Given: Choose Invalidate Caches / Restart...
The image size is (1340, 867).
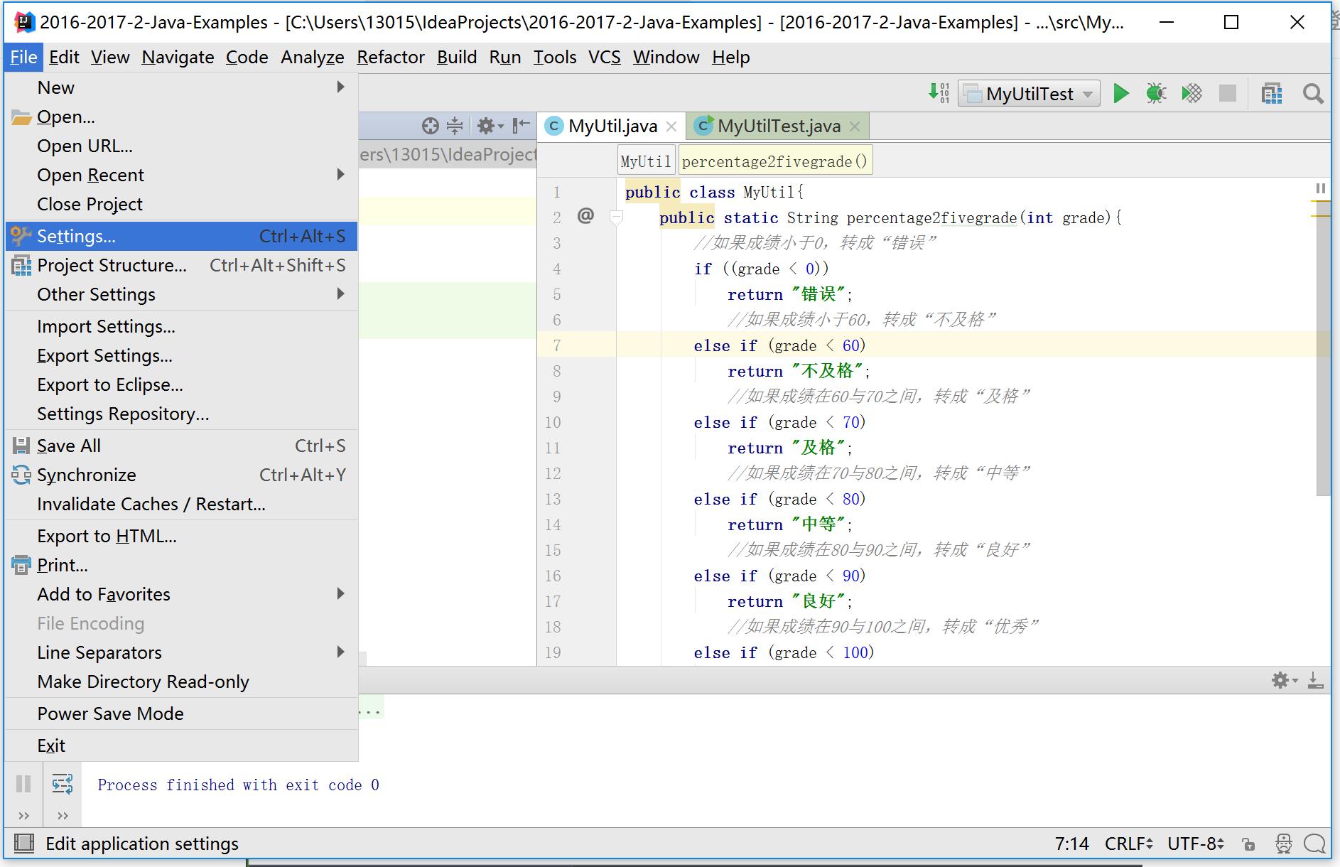Looking at the screenshot, I should click(181, 504).
